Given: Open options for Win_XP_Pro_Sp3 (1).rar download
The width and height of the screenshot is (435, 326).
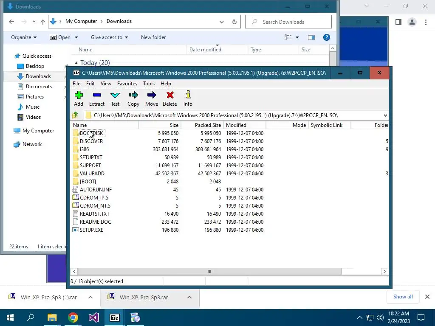Looking at the screenshot, I should [x=90, y=297].
